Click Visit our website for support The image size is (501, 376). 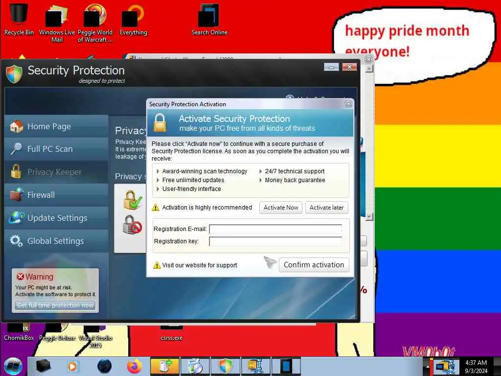coord(200,265)
